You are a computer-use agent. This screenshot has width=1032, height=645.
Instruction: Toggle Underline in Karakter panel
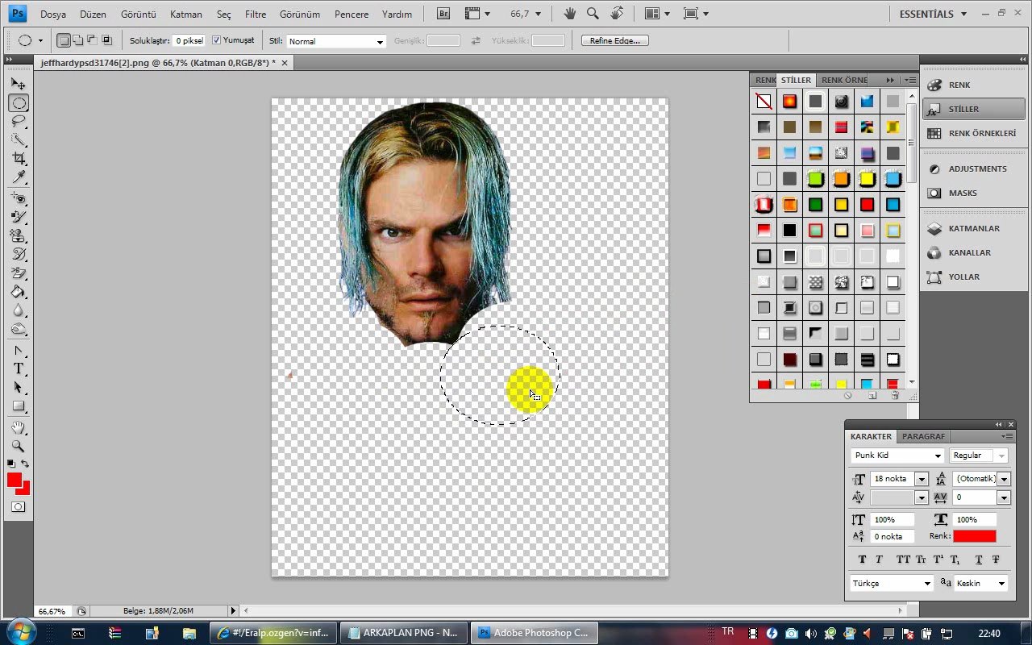[x=979, y=559]
